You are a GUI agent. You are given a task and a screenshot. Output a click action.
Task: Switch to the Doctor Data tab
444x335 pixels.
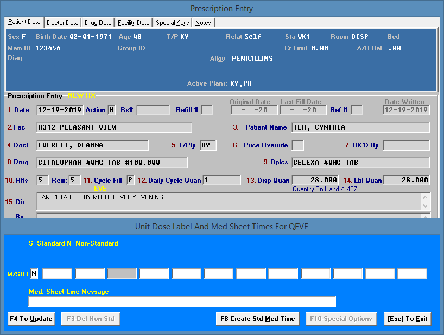[62, 23]
